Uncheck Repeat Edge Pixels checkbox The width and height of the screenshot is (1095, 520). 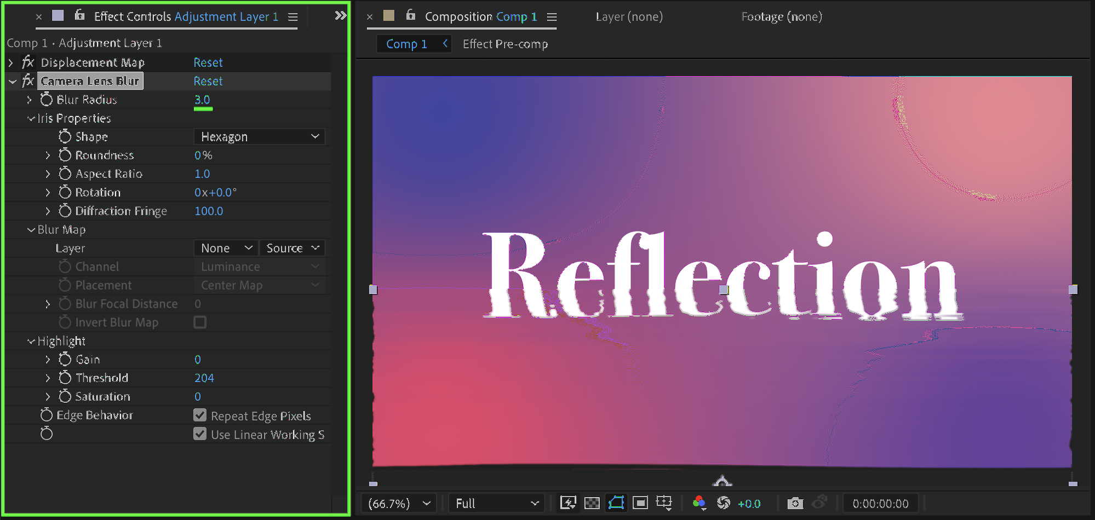tap(200, 415)
